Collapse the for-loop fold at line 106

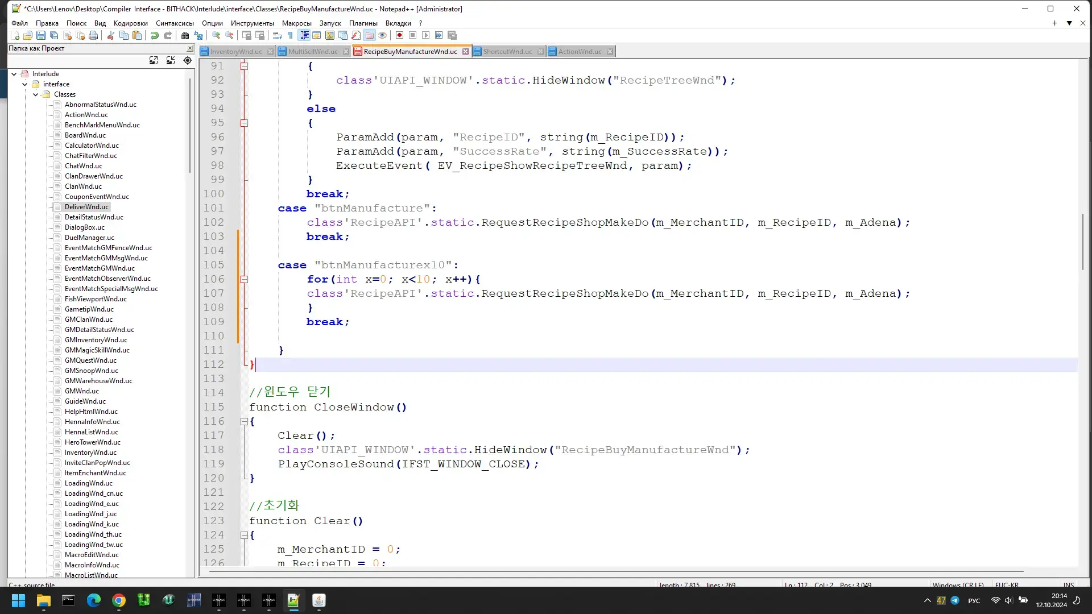point(244,279)
